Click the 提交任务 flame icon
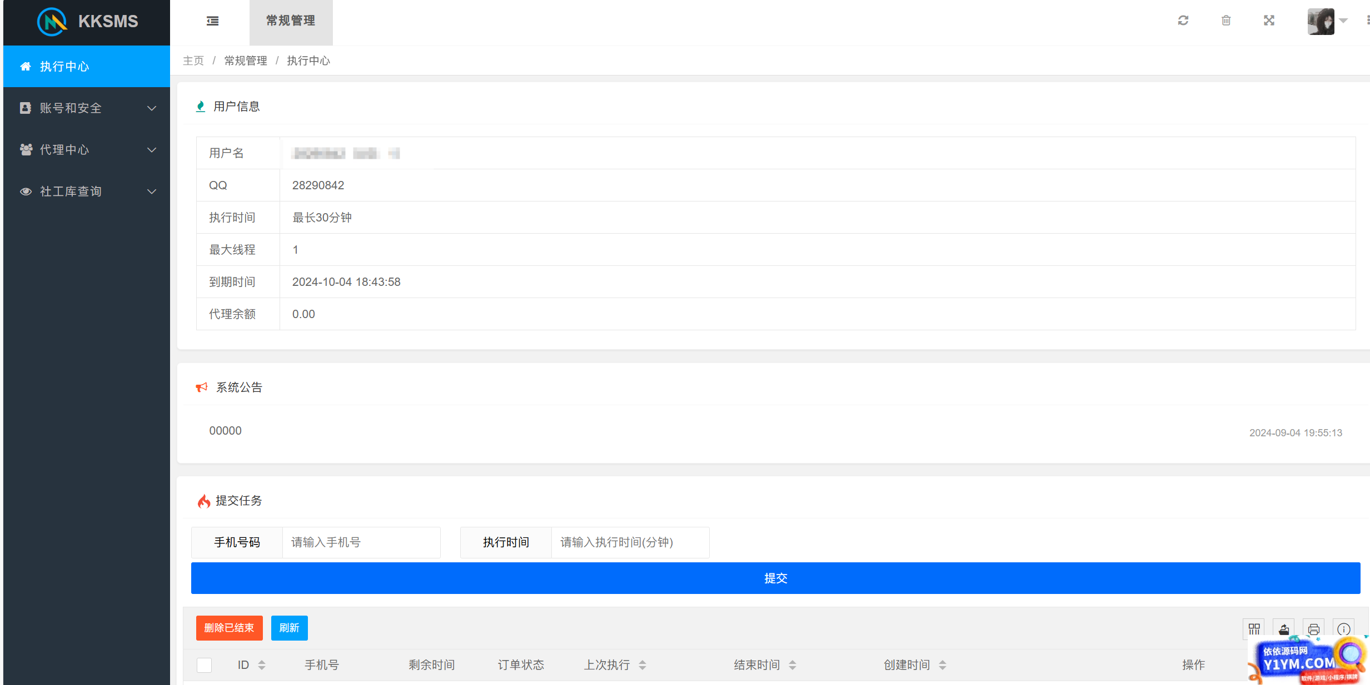Image resolution: width=1370 pixels, height=685 pixels. point(204,501)
